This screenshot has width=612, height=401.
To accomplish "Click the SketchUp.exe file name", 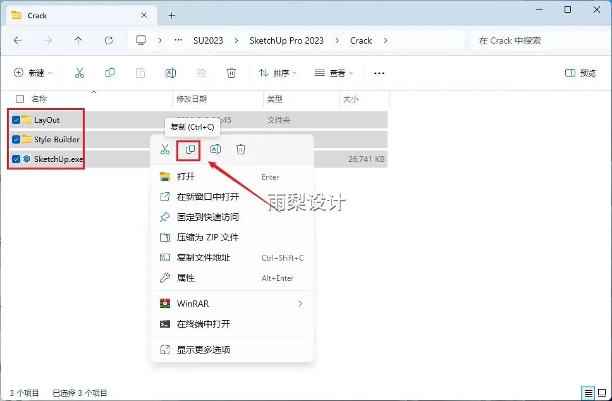I will [x=59, y=159].
